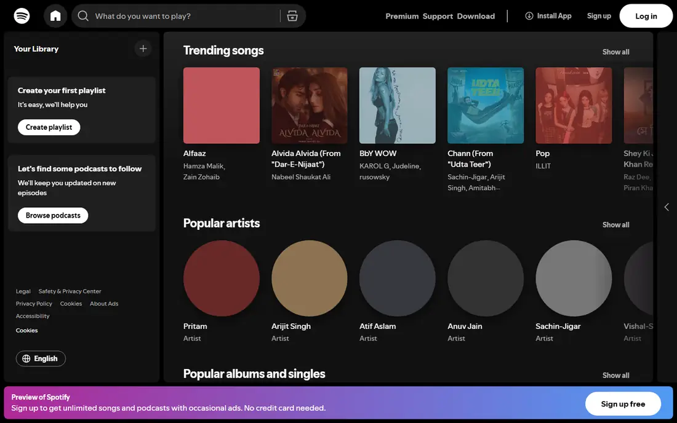Open Sachin-Jigar artist picture
The width and height of the screenshot is (677, 423).
pos(574,278)
